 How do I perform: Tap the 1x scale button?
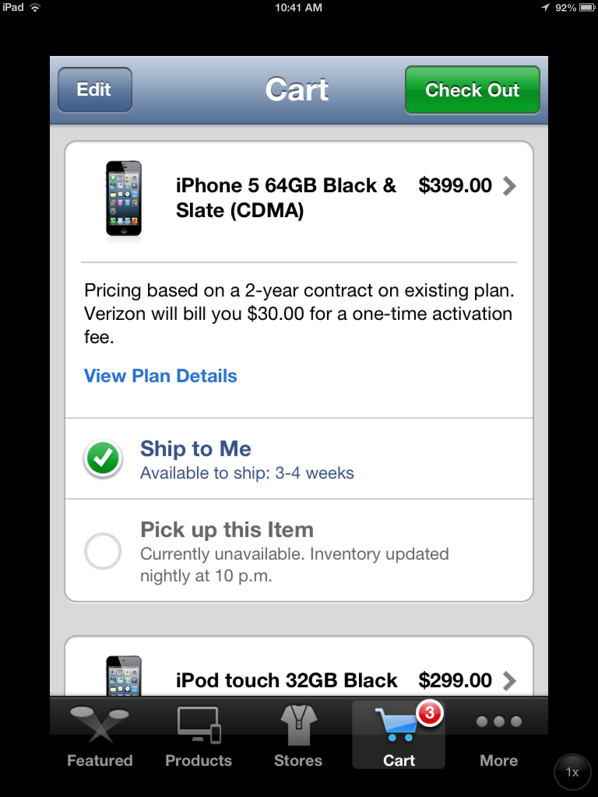572,772
